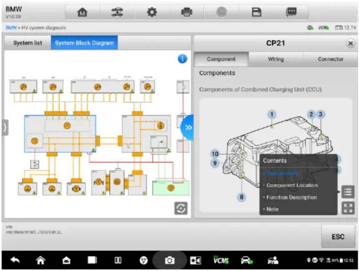The width and height of the screenshot is (359, 271).
Task: Open the message feedback toolbar icon
Action: (x=291, y=12)
